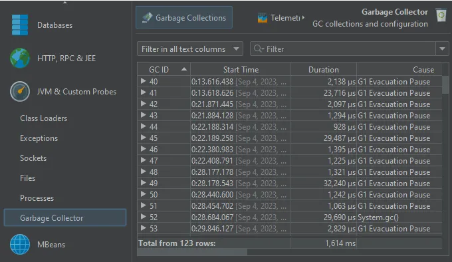452x262 pixels.
Task: Select Garbage Collector in the sidebar
Action: coord(65,217)
